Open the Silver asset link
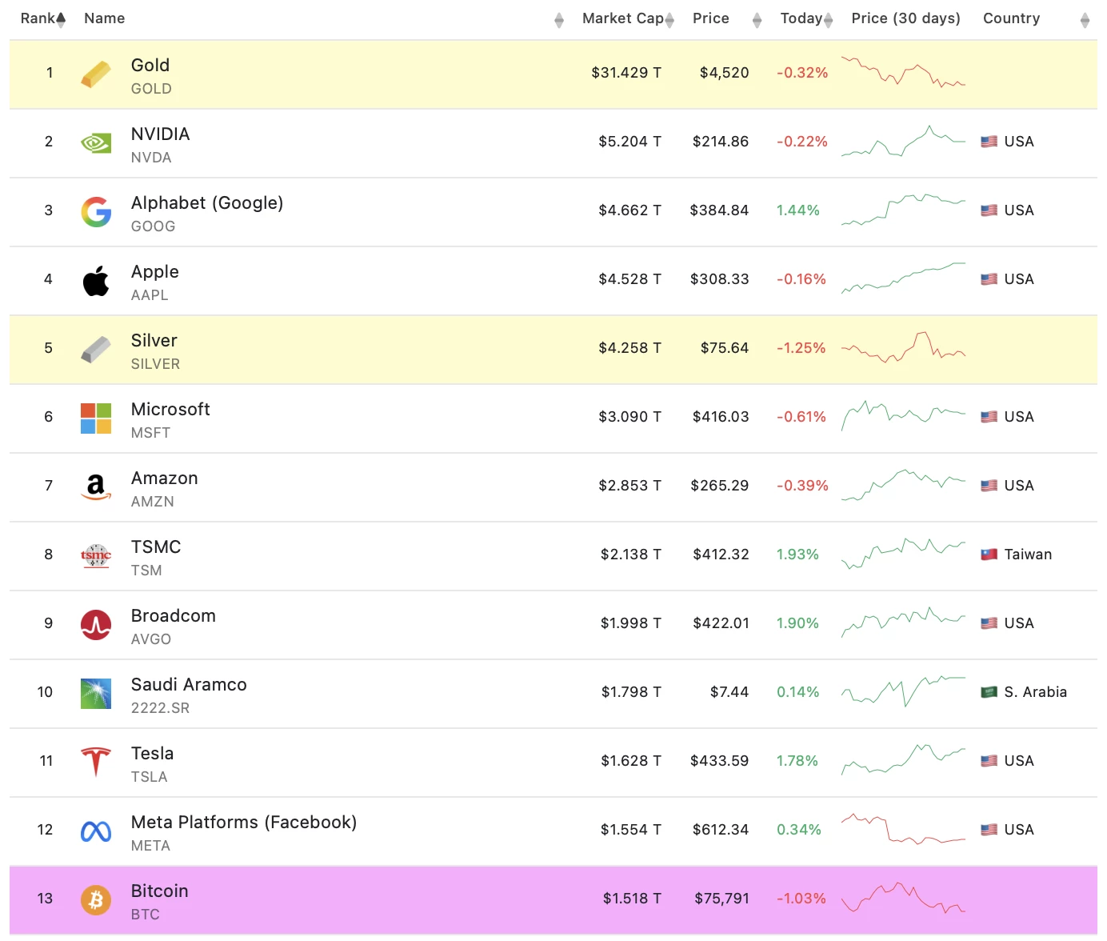The width and height of the screenshot is (1107, 941). pyautogui.click(x=154, y=341)
